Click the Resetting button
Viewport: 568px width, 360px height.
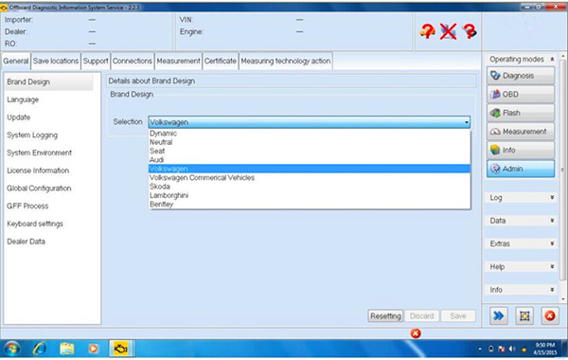(x=385, y=316)
